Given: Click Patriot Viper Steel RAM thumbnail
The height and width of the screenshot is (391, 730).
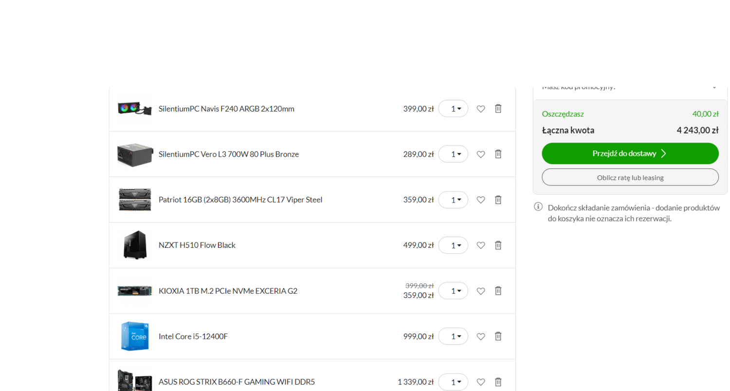Looking at the screenshot, I should click(135, 200).
